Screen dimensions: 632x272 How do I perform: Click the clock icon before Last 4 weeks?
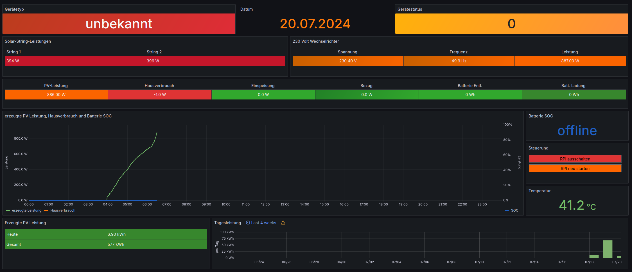(248, 223)
